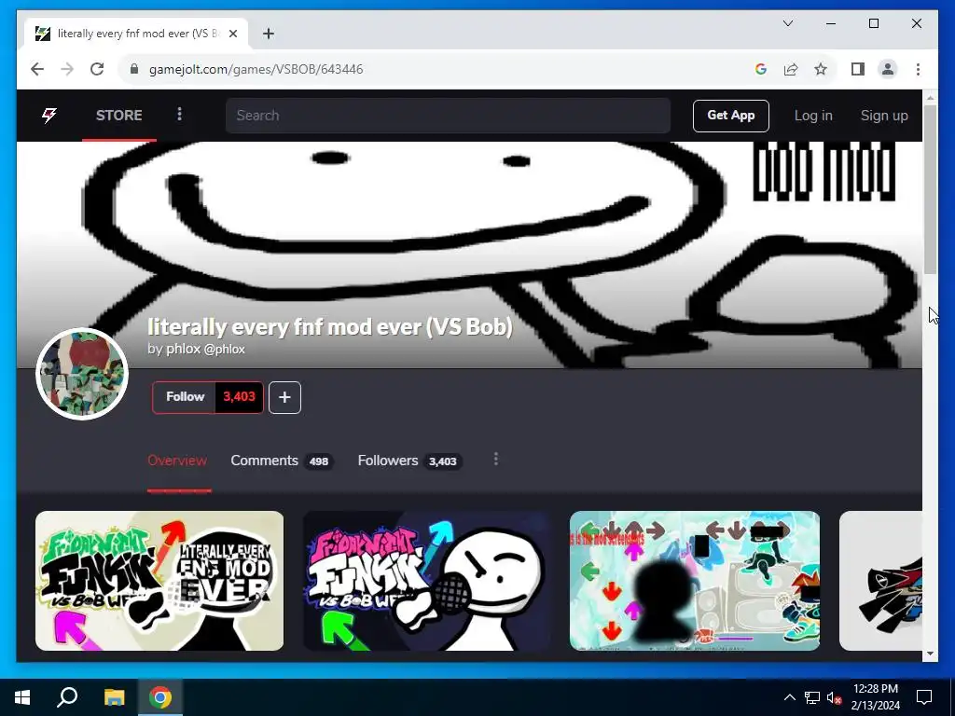Open the three-dot menu beside STORE
Image resolution: width=955 pixels, height=716 pixels.
coord(179,115)
